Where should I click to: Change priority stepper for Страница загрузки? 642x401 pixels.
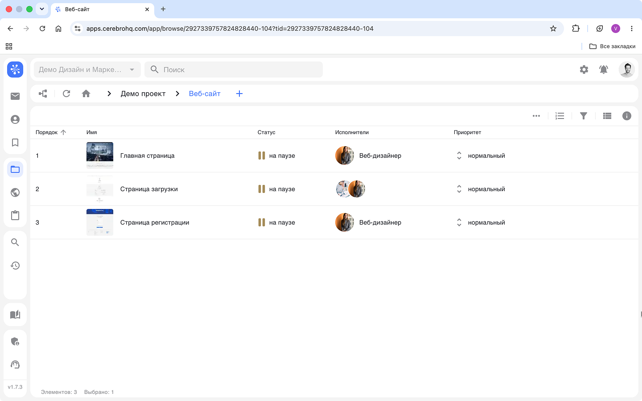click(x=459, y=189)
